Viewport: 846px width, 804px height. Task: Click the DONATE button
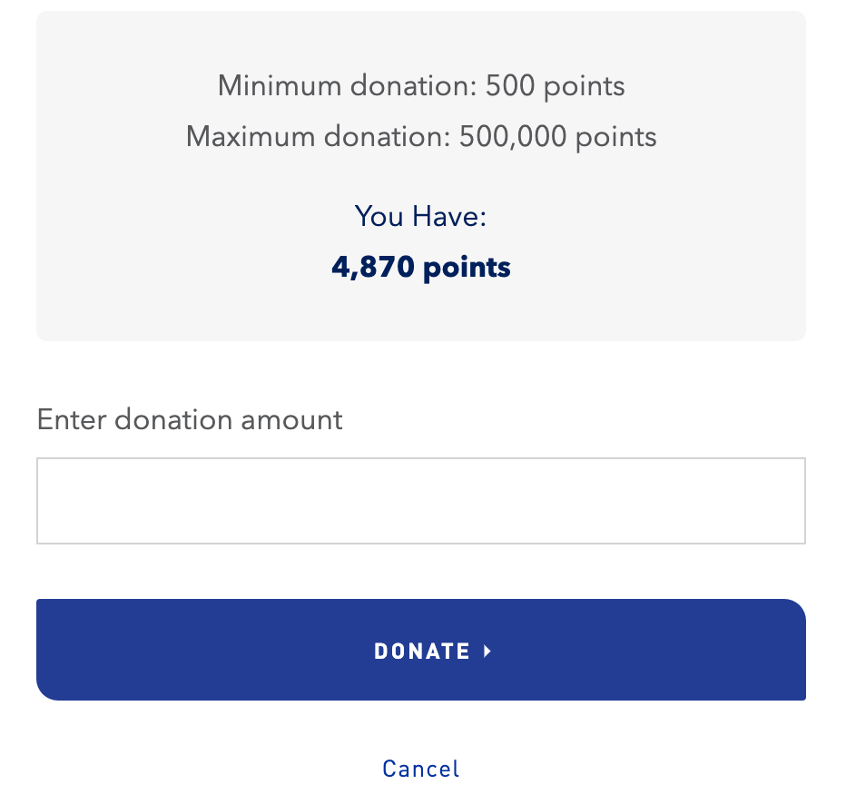point(421,650)
